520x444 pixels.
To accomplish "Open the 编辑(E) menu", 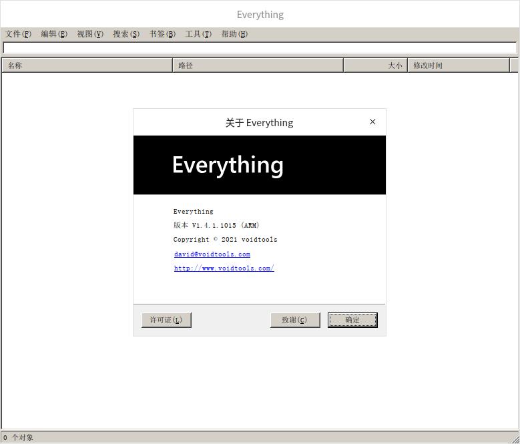I will coord(54,34).
